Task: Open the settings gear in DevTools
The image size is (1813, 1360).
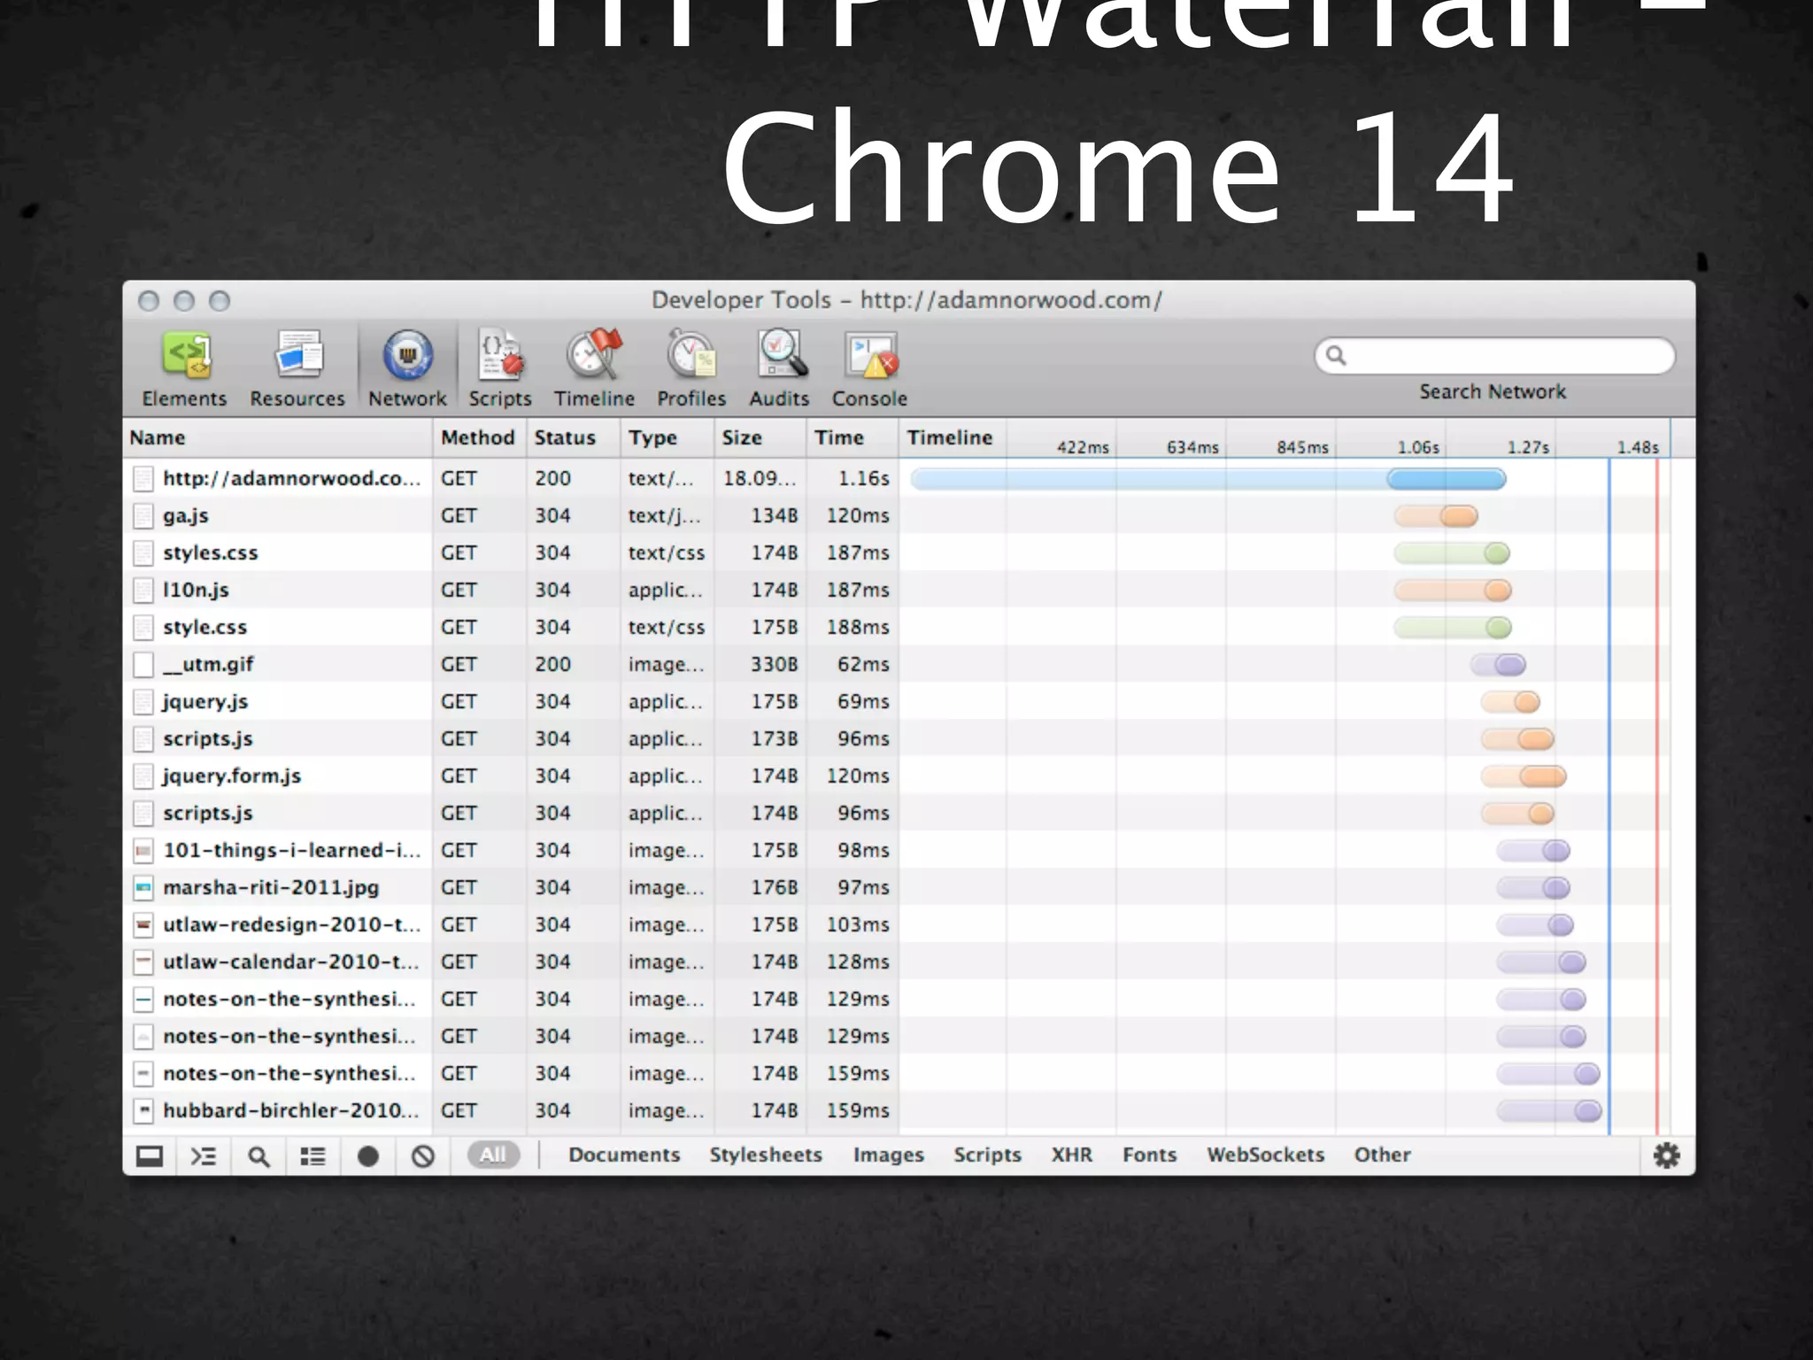Action: pos(1667,1155)
